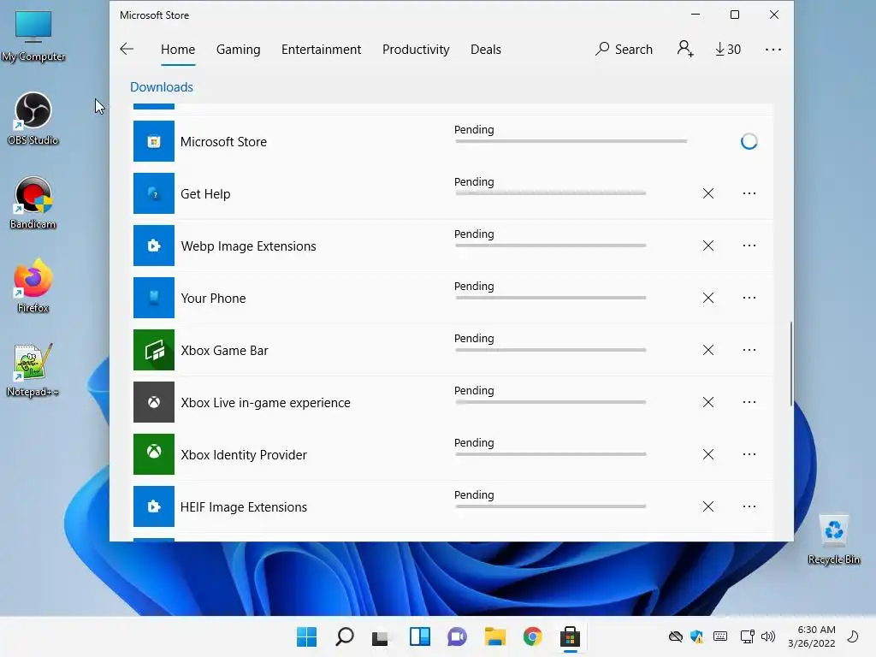Open the clock showing 6:30 AM
Image resolution: width=876 pixels, height=657 pixels.
coord(812,636)
